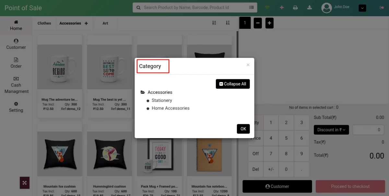Click the printer icon in header
This screenshot has height=196, width=389.
295,7
